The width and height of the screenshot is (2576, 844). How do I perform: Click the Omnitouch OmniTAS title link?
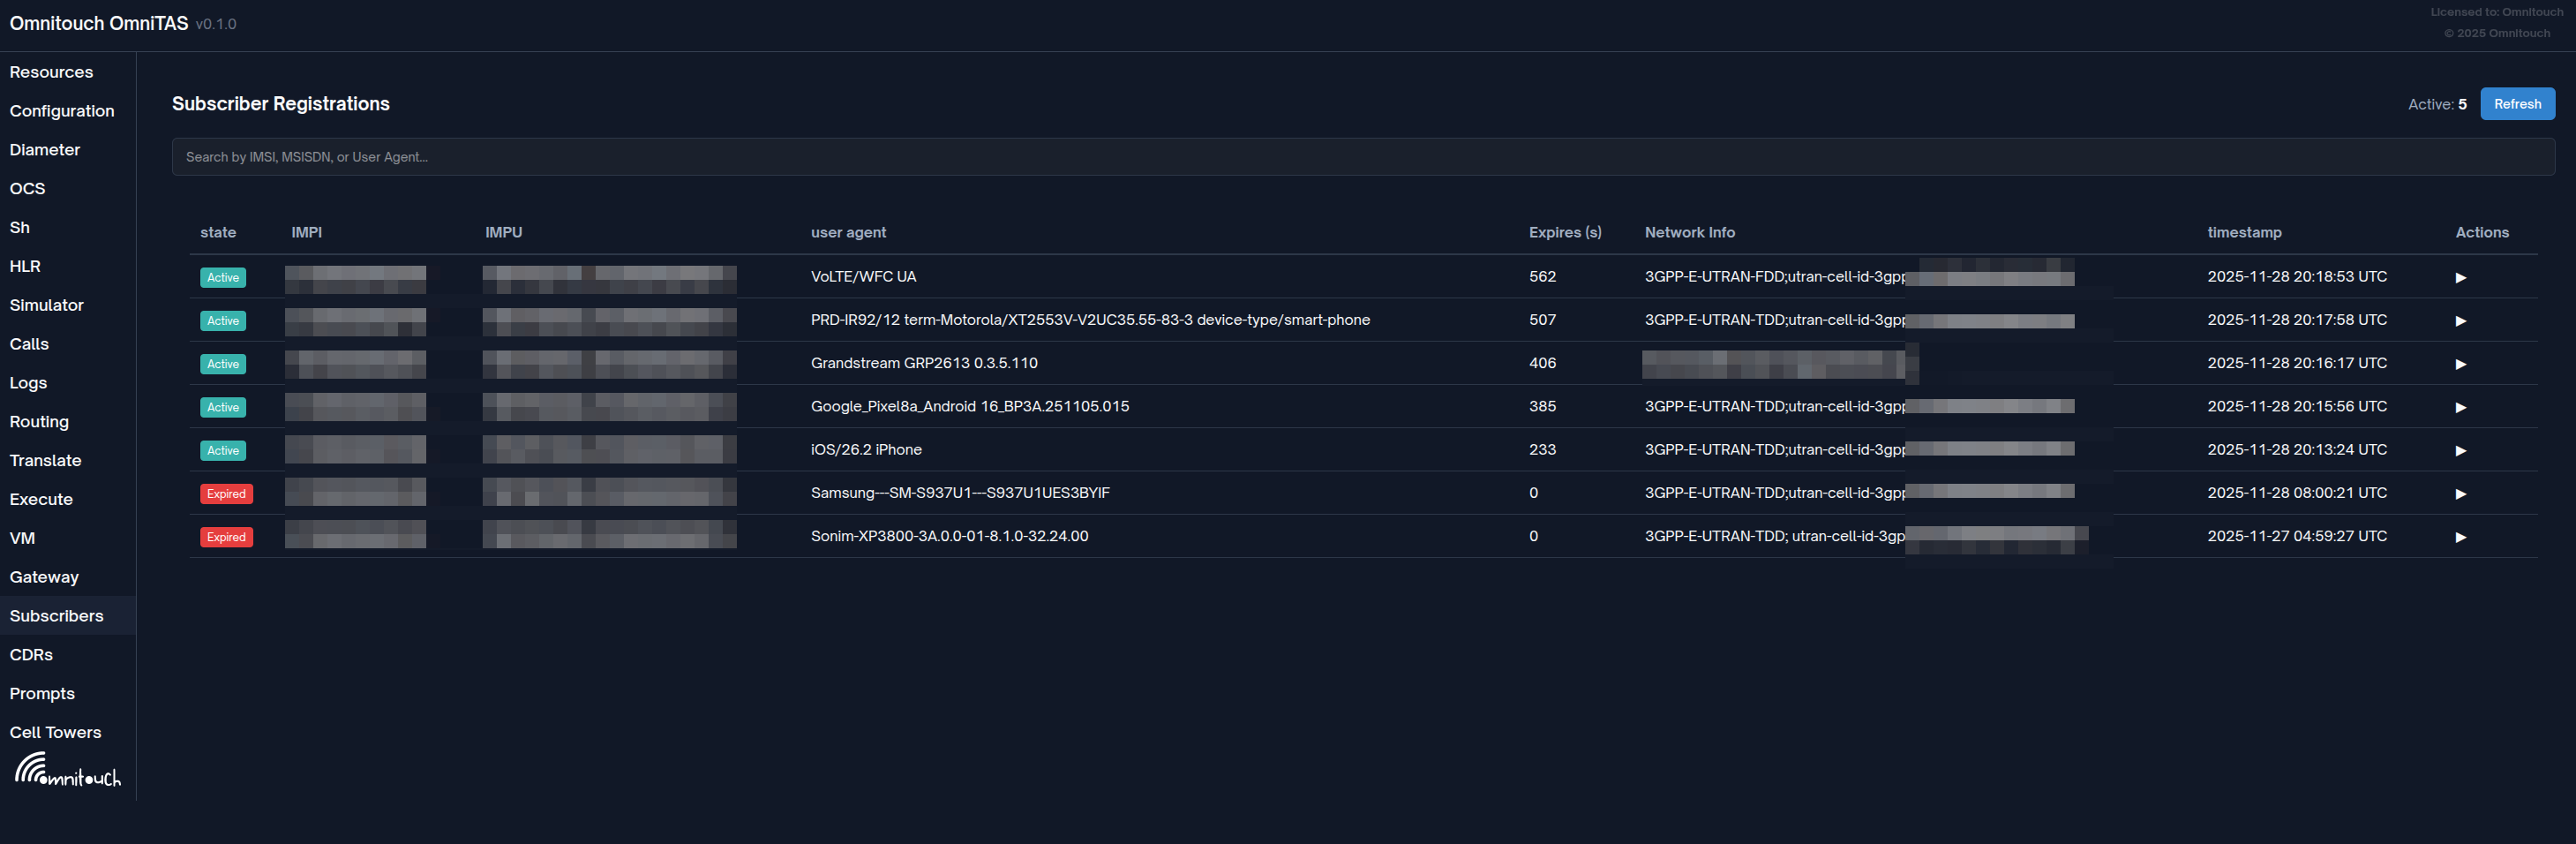[99, 23]
